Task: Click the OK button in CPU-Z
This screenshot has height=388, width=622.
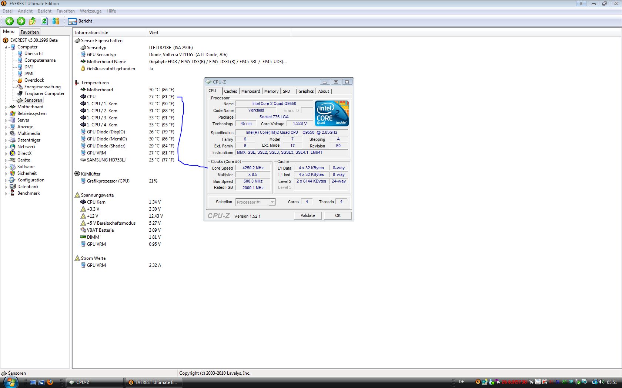Action: 338,215
